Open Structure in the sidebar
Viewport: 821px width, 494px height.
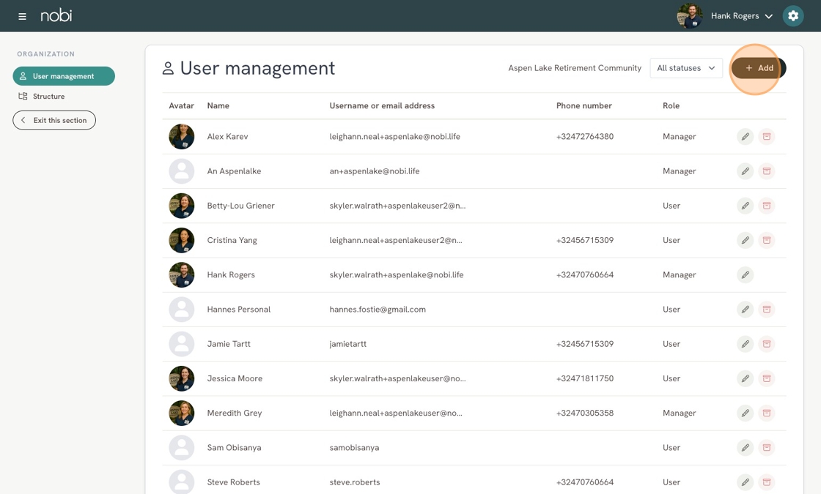[48, 97]
